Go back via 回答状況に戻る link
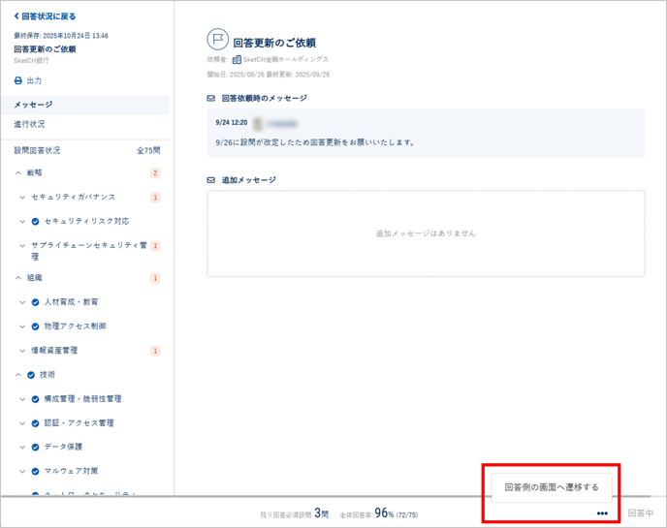The image size is (667, 528). [x=48, y=16]
